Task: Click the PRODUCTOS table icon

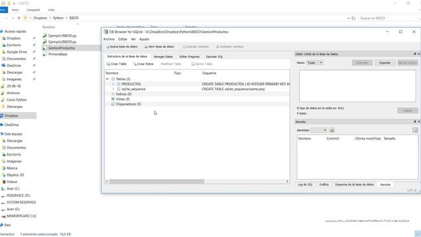Action: pos(118,84)
